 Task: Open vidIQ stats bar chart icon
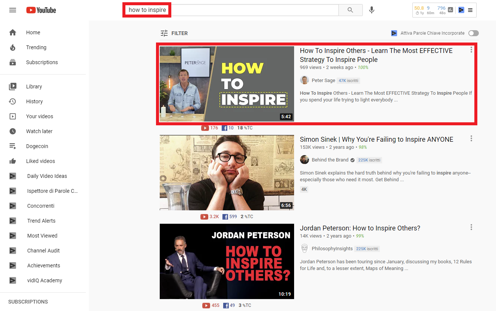(450, 10)
